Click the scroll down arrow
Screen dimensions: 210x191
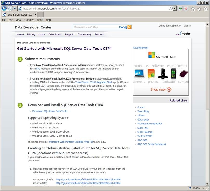[x=207, y=184]
